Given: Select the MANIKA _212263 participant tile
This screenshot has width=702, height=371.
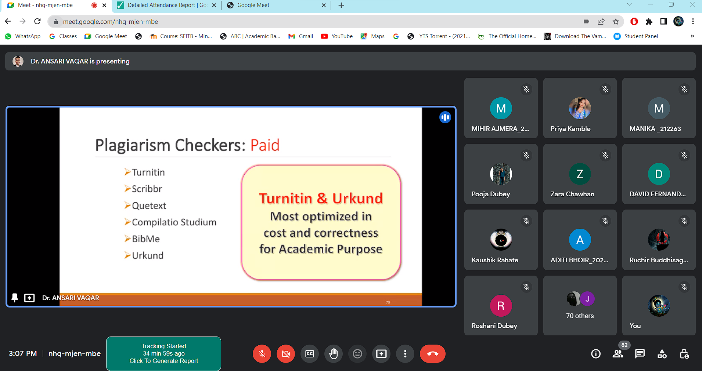Looking at the screenshot, I should [659, 108].
